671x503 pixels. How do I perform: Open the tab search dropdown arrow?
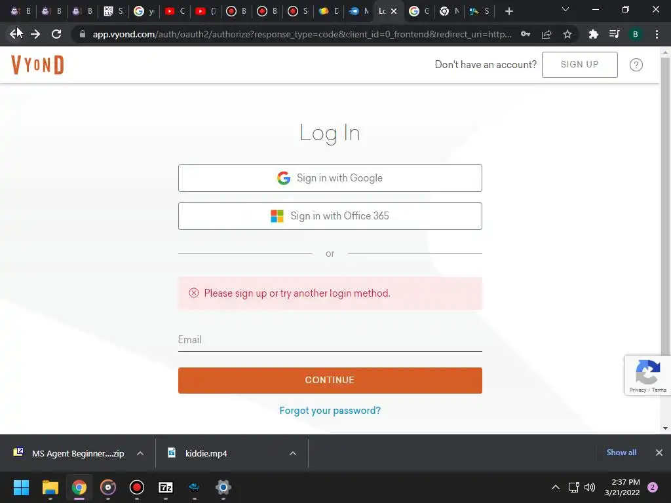click(x=566, y=9)
